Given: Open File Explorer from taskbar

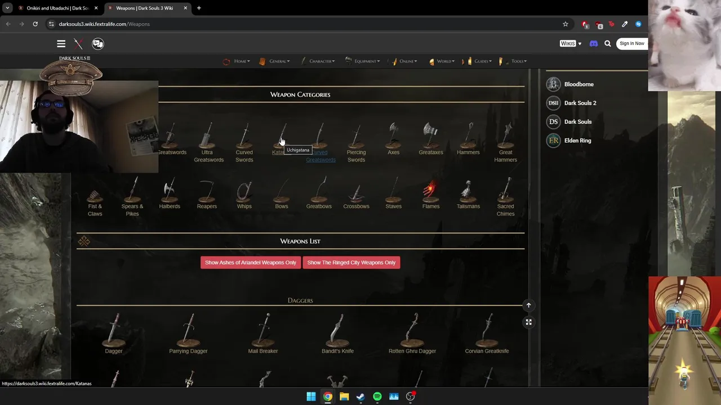Looking at the screenshot, I should click(344, 397).
